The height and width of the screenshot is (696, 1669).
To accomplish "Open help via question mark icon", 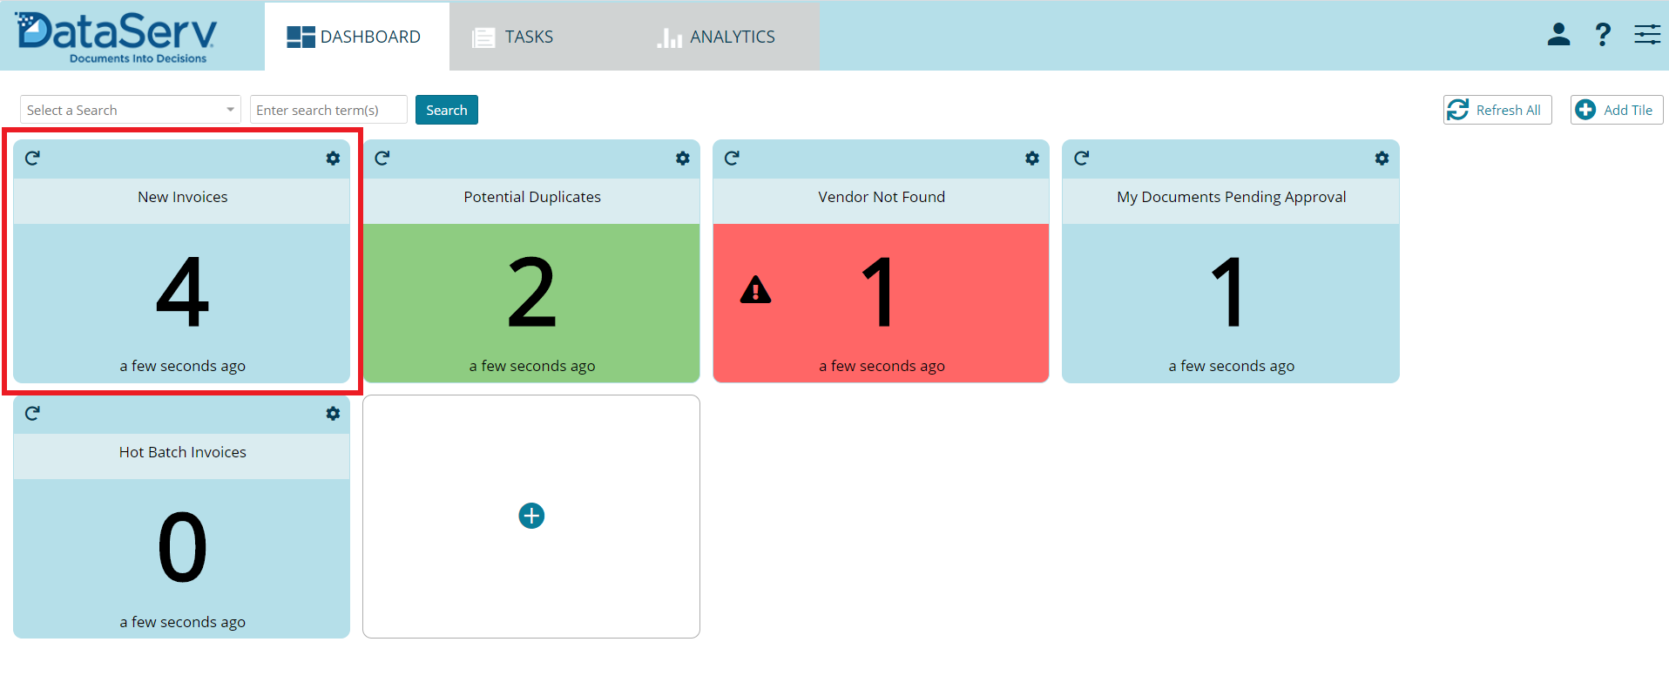I will click(x=1602, y=35).
